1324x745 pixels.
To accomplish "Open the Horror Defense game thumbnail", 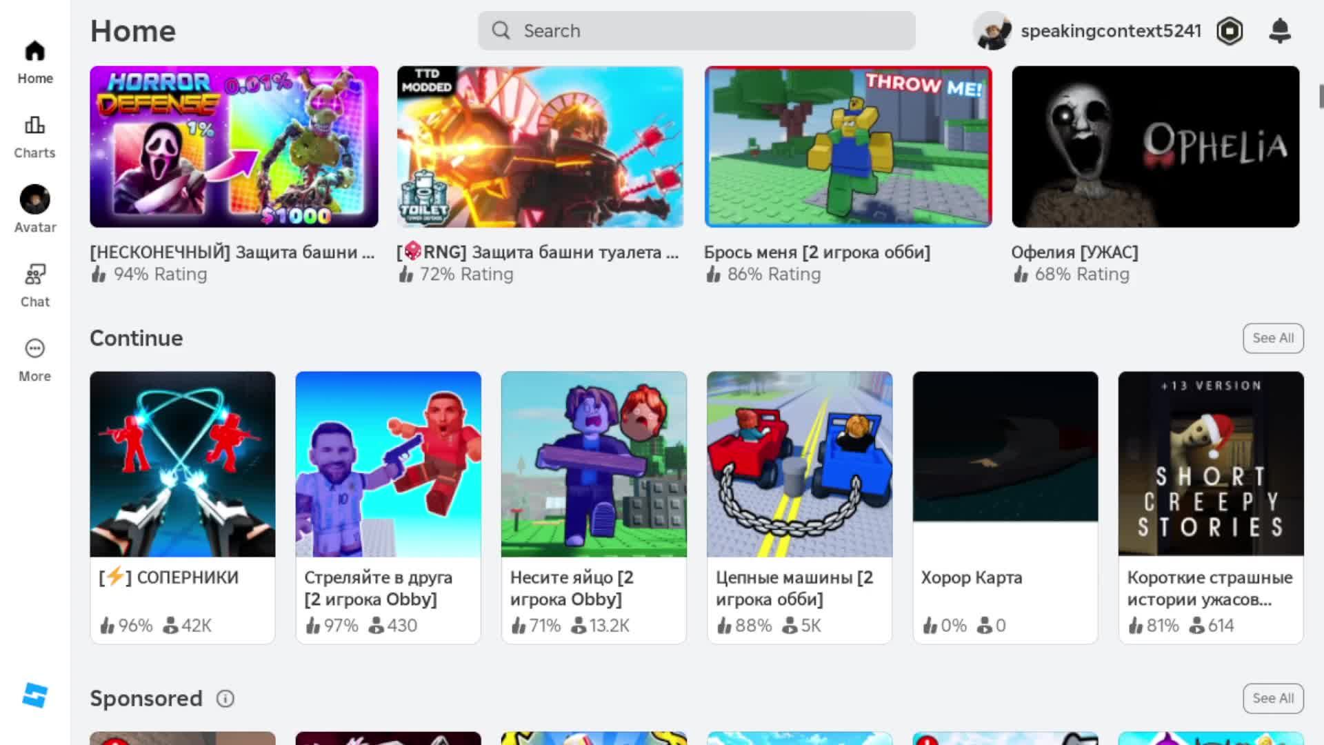I will (234, 147).
